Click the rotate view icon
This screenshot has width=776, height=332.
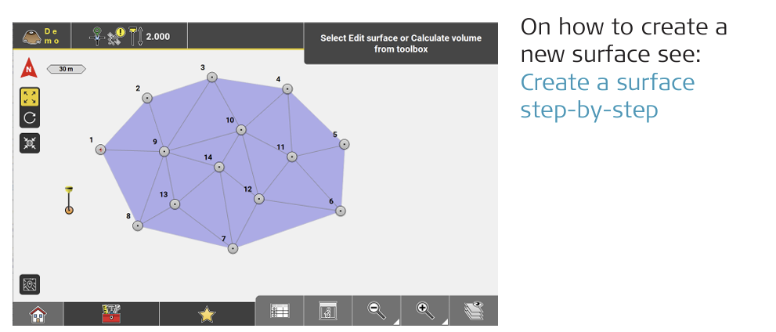[x=30, y=117]
